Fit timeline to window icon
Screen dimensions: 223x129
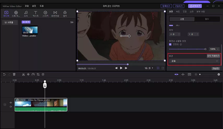[189, 74]
